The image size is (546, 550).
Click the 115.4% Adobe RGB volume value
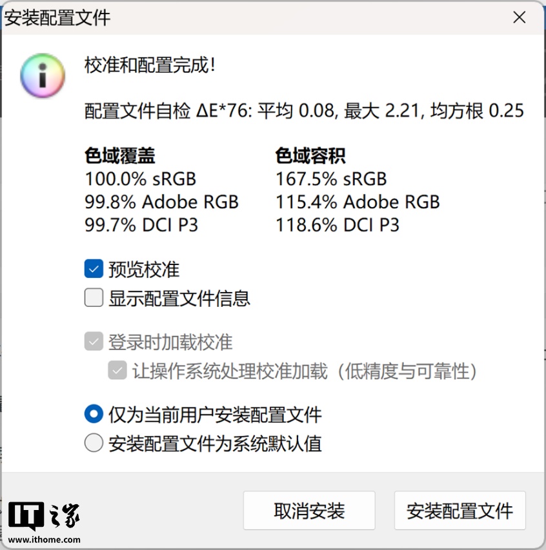pyautogui.click(x=358, y=202)
